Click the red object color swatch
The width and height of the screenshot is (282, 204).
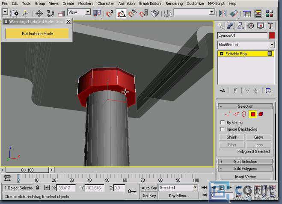[x=272, y=35]
